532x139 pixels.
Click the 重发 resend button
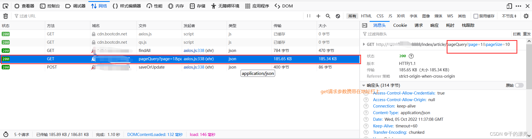coord(527,34)
